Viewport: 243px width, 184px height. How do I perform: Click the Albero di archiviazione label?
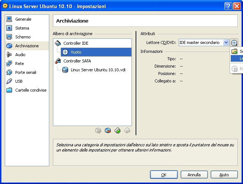point(73,34)
